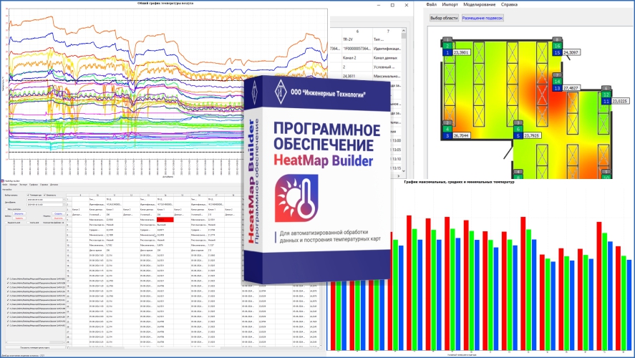Click gray suspension tag 7 above marker 14
635x358 pixels.
[x=557, y=75]
